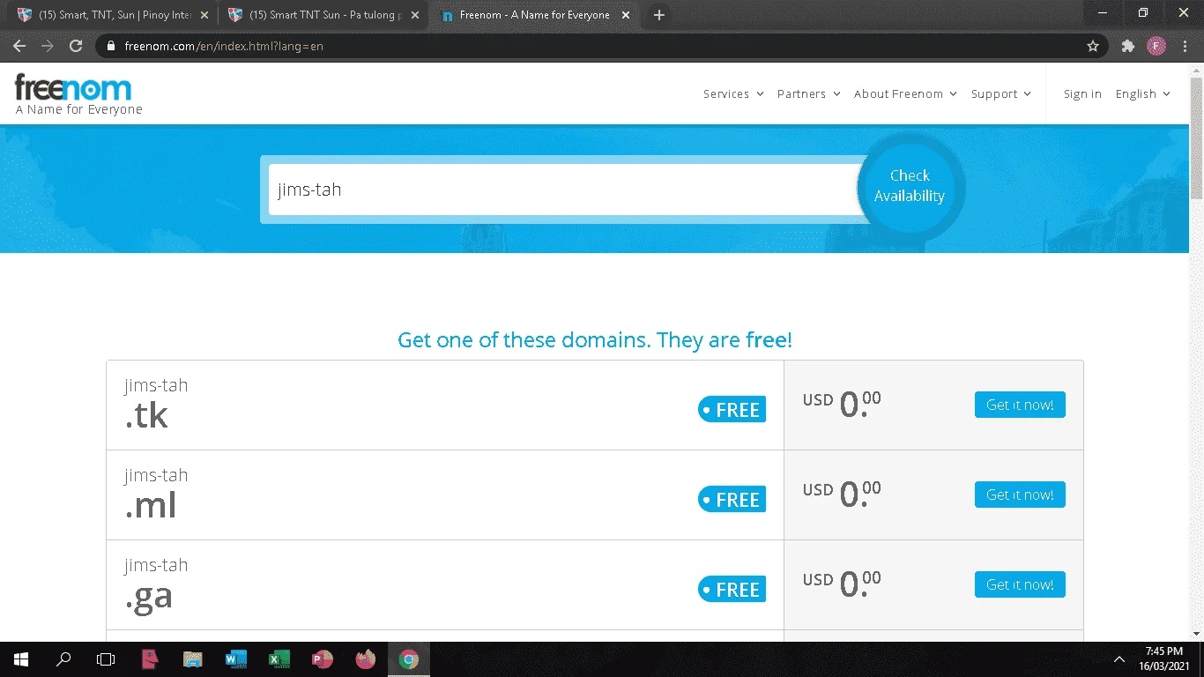Click the domain search input field
1204x677 pixels.
(564, 190)
